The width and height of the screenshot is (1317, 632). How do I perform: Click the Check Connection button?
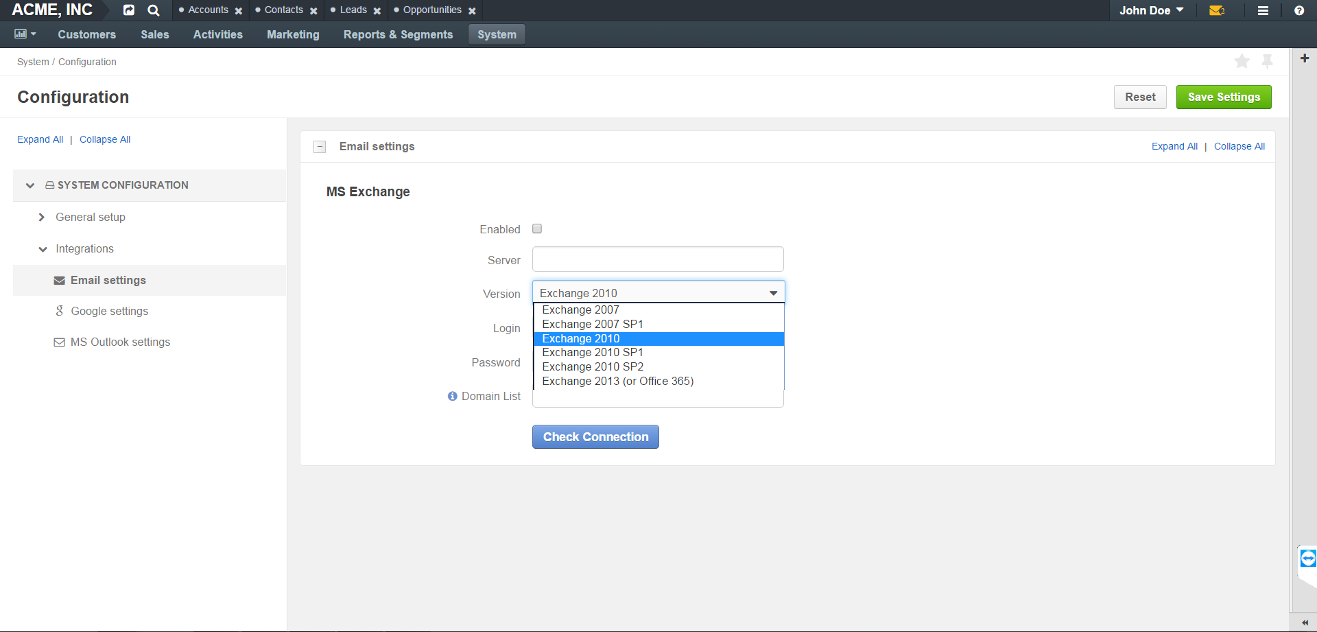tap(595, 437)
